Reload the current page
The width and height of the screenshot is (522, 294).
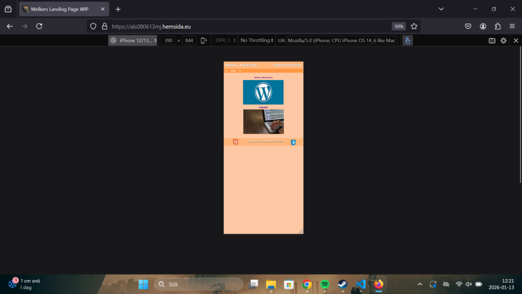39,26
